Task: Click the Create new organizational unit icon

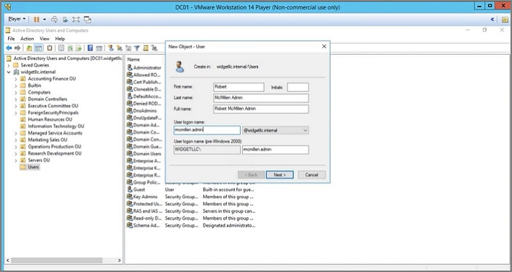Action: coord(128,48)
